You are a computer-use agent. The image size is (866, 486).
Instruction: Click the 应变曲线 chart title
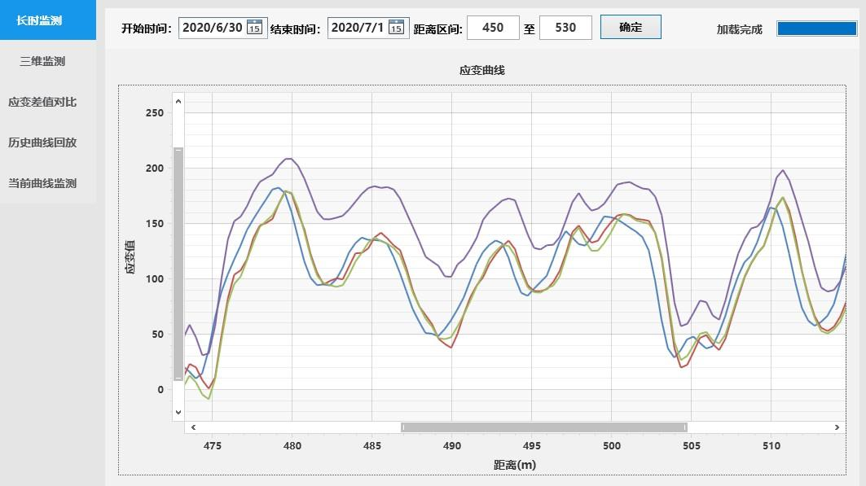[482, 71]
